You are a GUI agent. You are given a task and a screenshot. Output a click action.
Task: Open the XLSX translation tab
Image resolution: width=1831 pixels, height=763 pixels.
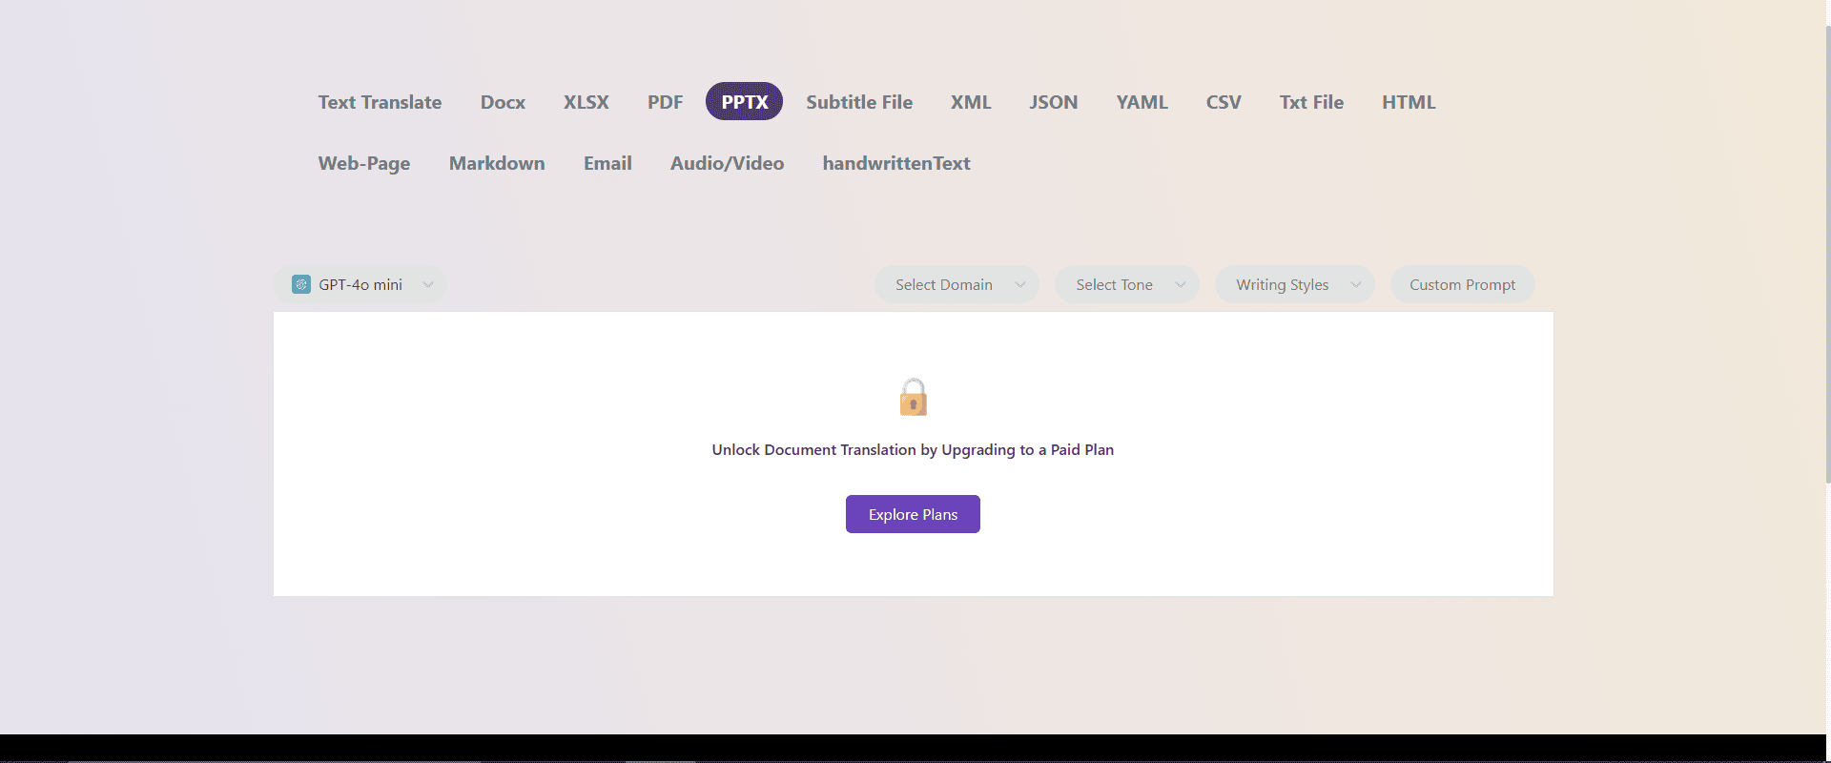[586, 102]
